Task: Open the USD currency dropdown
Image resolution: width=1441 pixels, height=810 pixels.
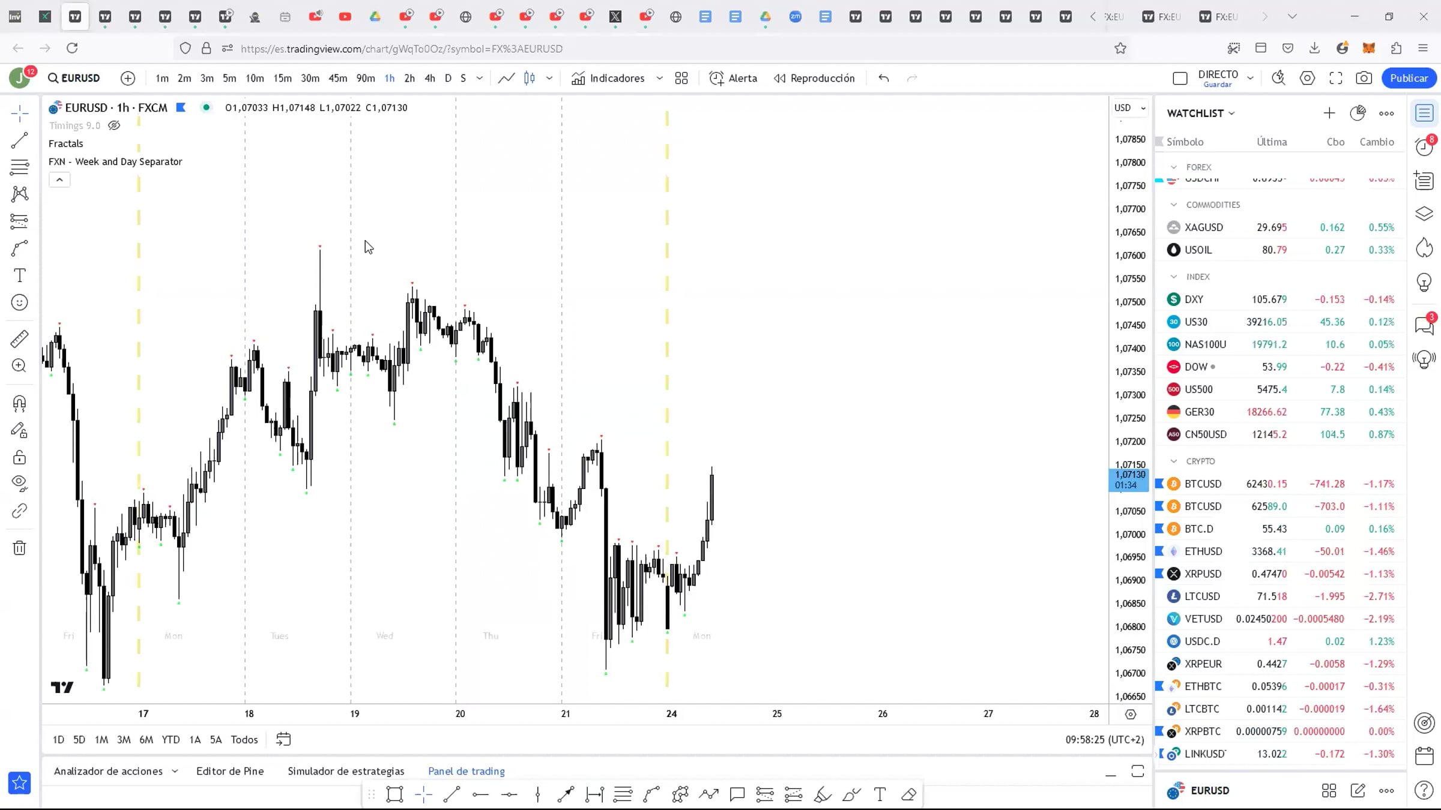Action: [1130, 108]
